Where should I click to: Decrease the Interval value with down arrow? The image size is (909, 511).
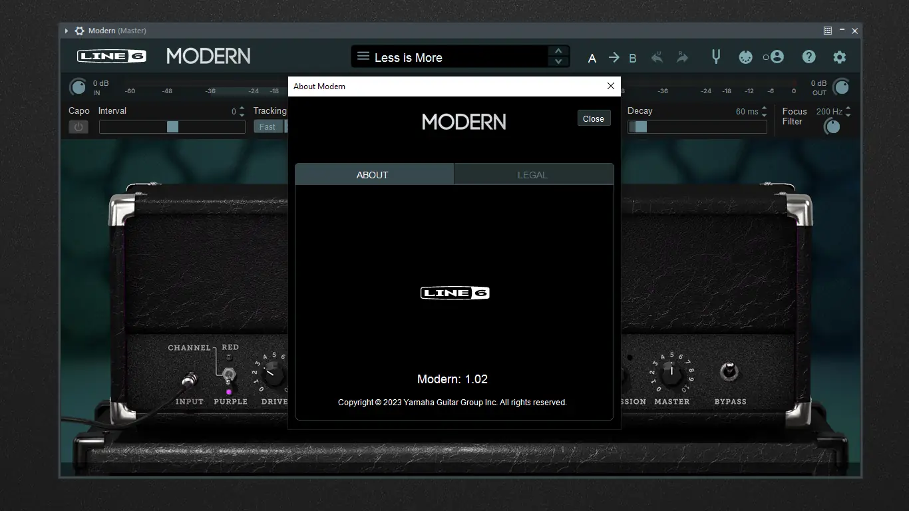(242, 115)
